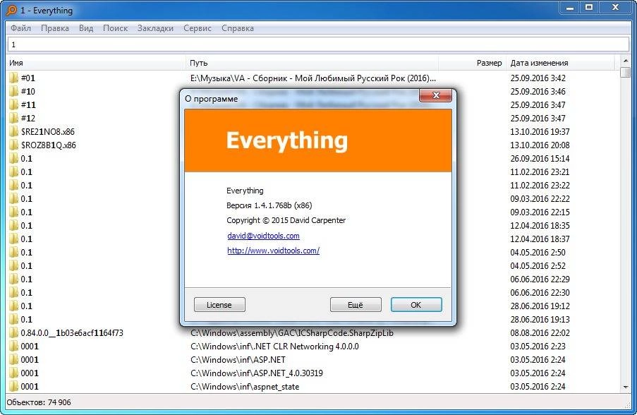Viewport: 637px width, 415px height.
Task: Click the License button
Action: tap(219, 305)
